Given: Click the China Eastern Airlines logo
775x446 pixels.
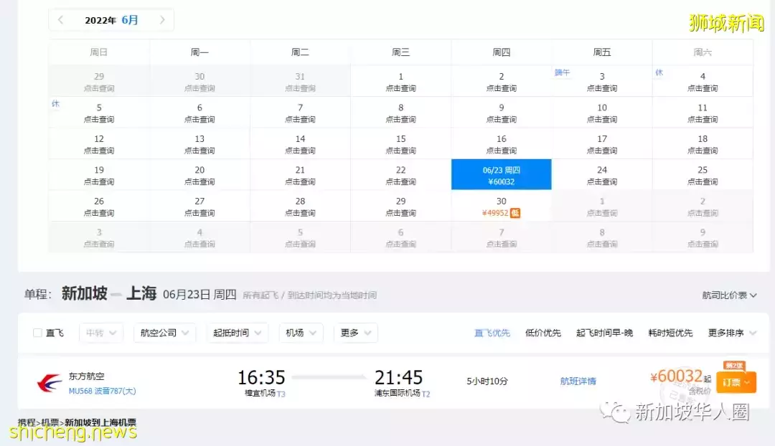Looking at the screenshot, I should pyautogui.click(x=49, y=383).
